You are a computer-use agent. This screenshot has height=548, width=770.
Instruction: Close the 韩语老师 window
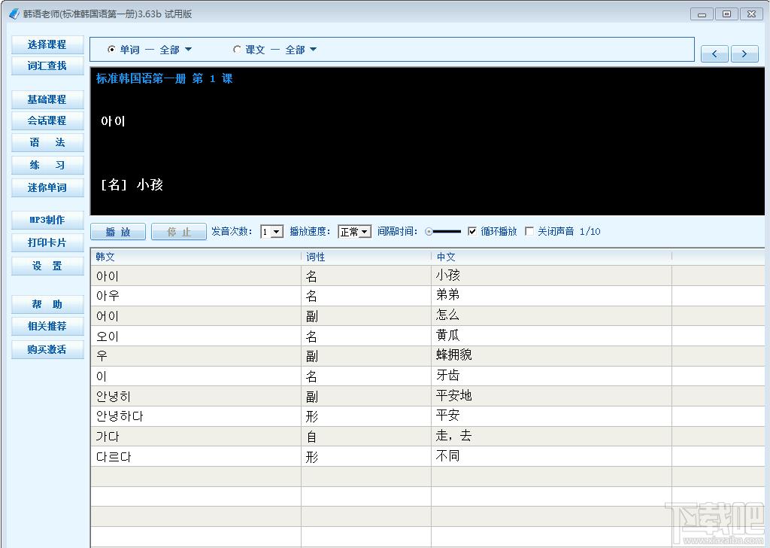coord(751,14)
